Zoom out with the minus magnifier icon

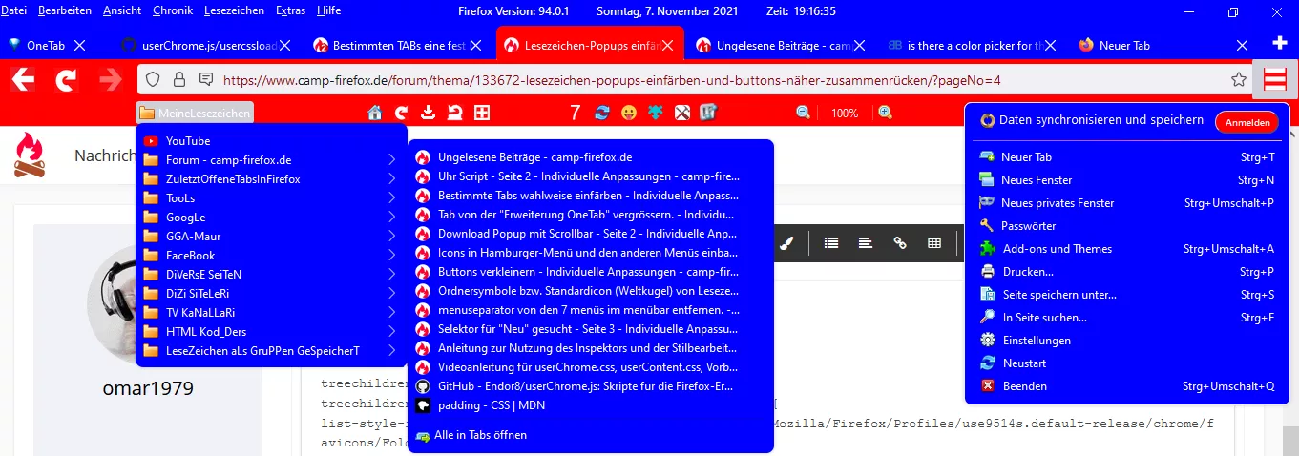(803, 113)
